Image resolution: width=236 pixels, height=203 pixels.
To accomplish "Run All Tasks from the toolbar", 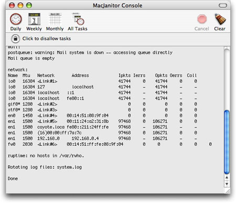I will pyautogui.click(x=78, y=22).
